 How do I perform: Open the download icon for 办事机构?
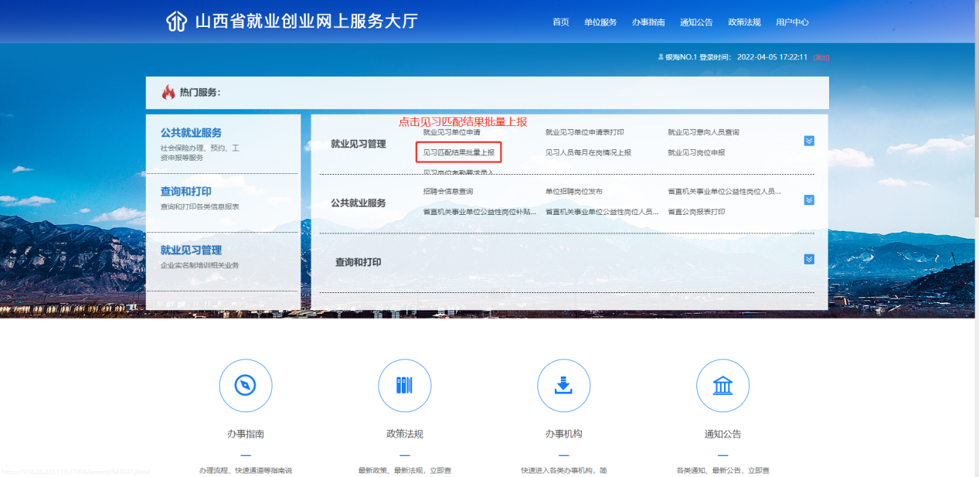563,385
